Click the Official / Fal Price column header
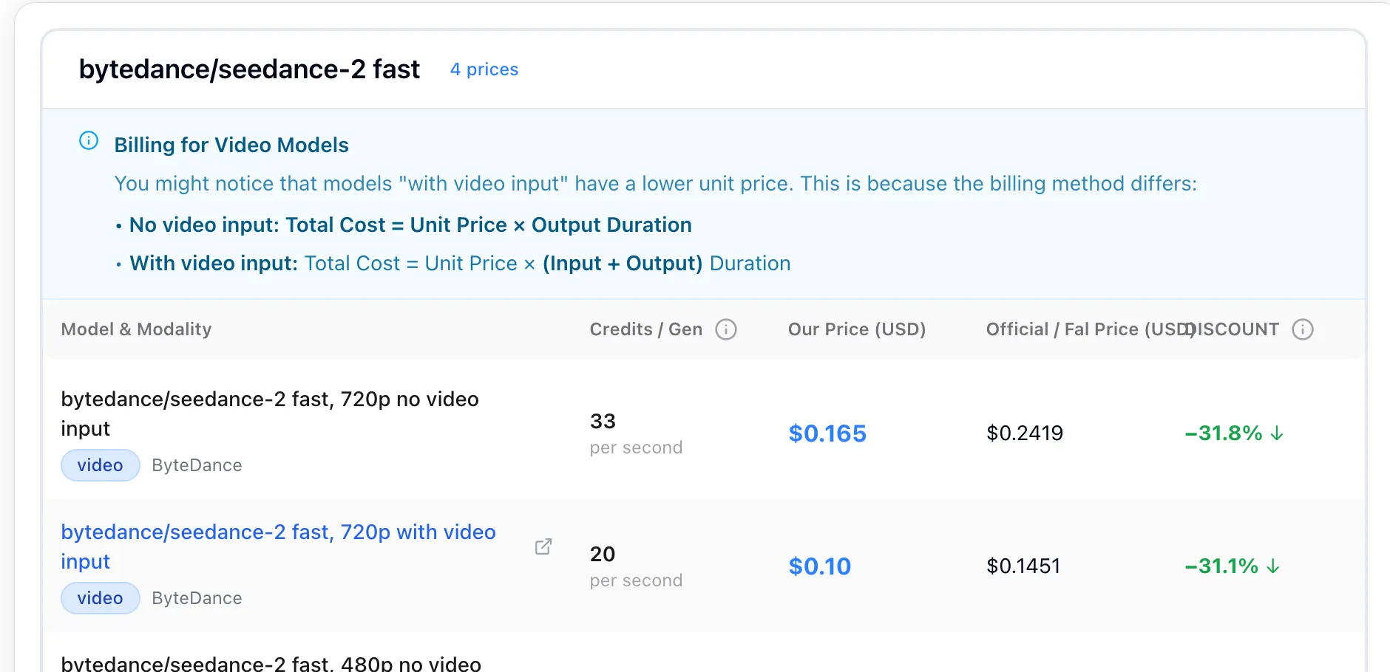Image resolution: width=1390 pixels, height=672 pixels. 1091,329
